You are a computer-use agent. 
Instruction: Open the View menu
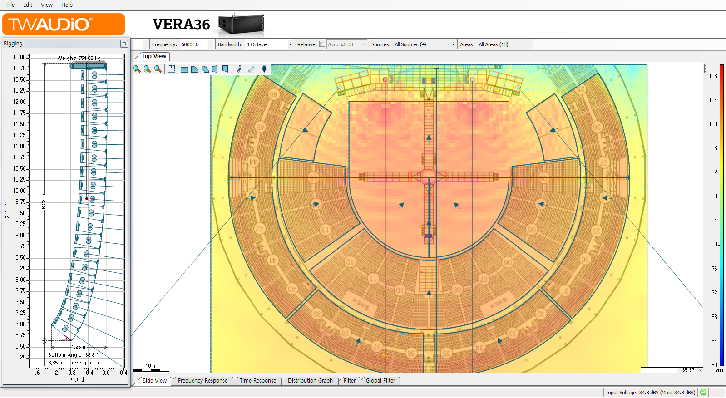[47, 5]
